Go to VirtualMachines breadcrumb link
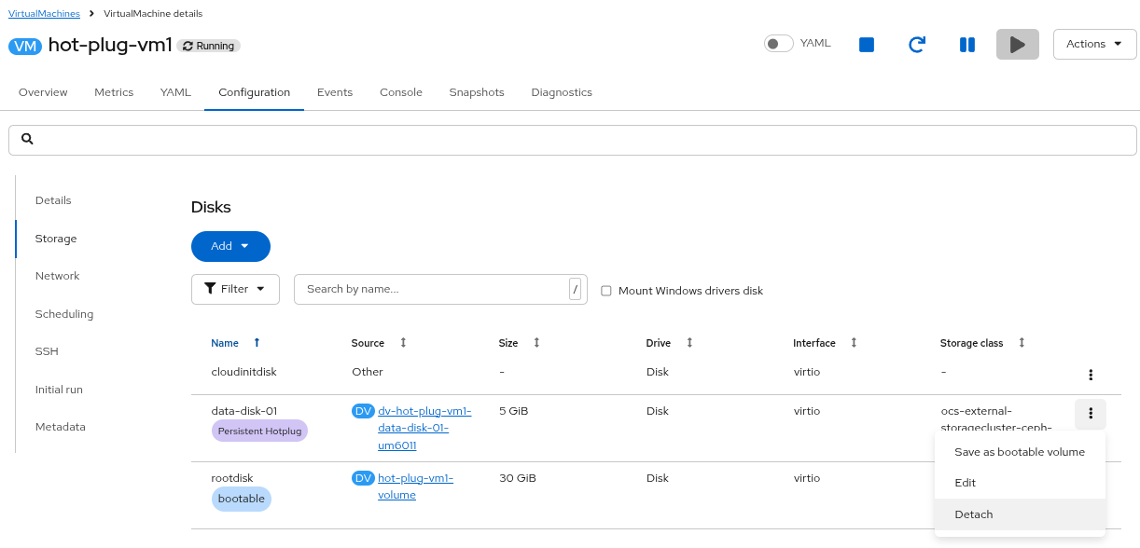 (x=44, y=14)
